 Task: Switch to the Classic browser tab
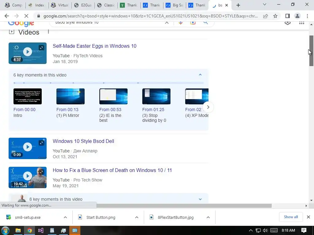tap(106, 5)
